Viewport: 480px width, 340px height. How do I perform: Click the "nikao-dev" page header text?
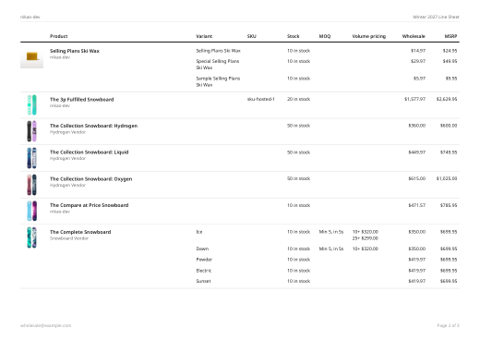click(x=30, y=17)
